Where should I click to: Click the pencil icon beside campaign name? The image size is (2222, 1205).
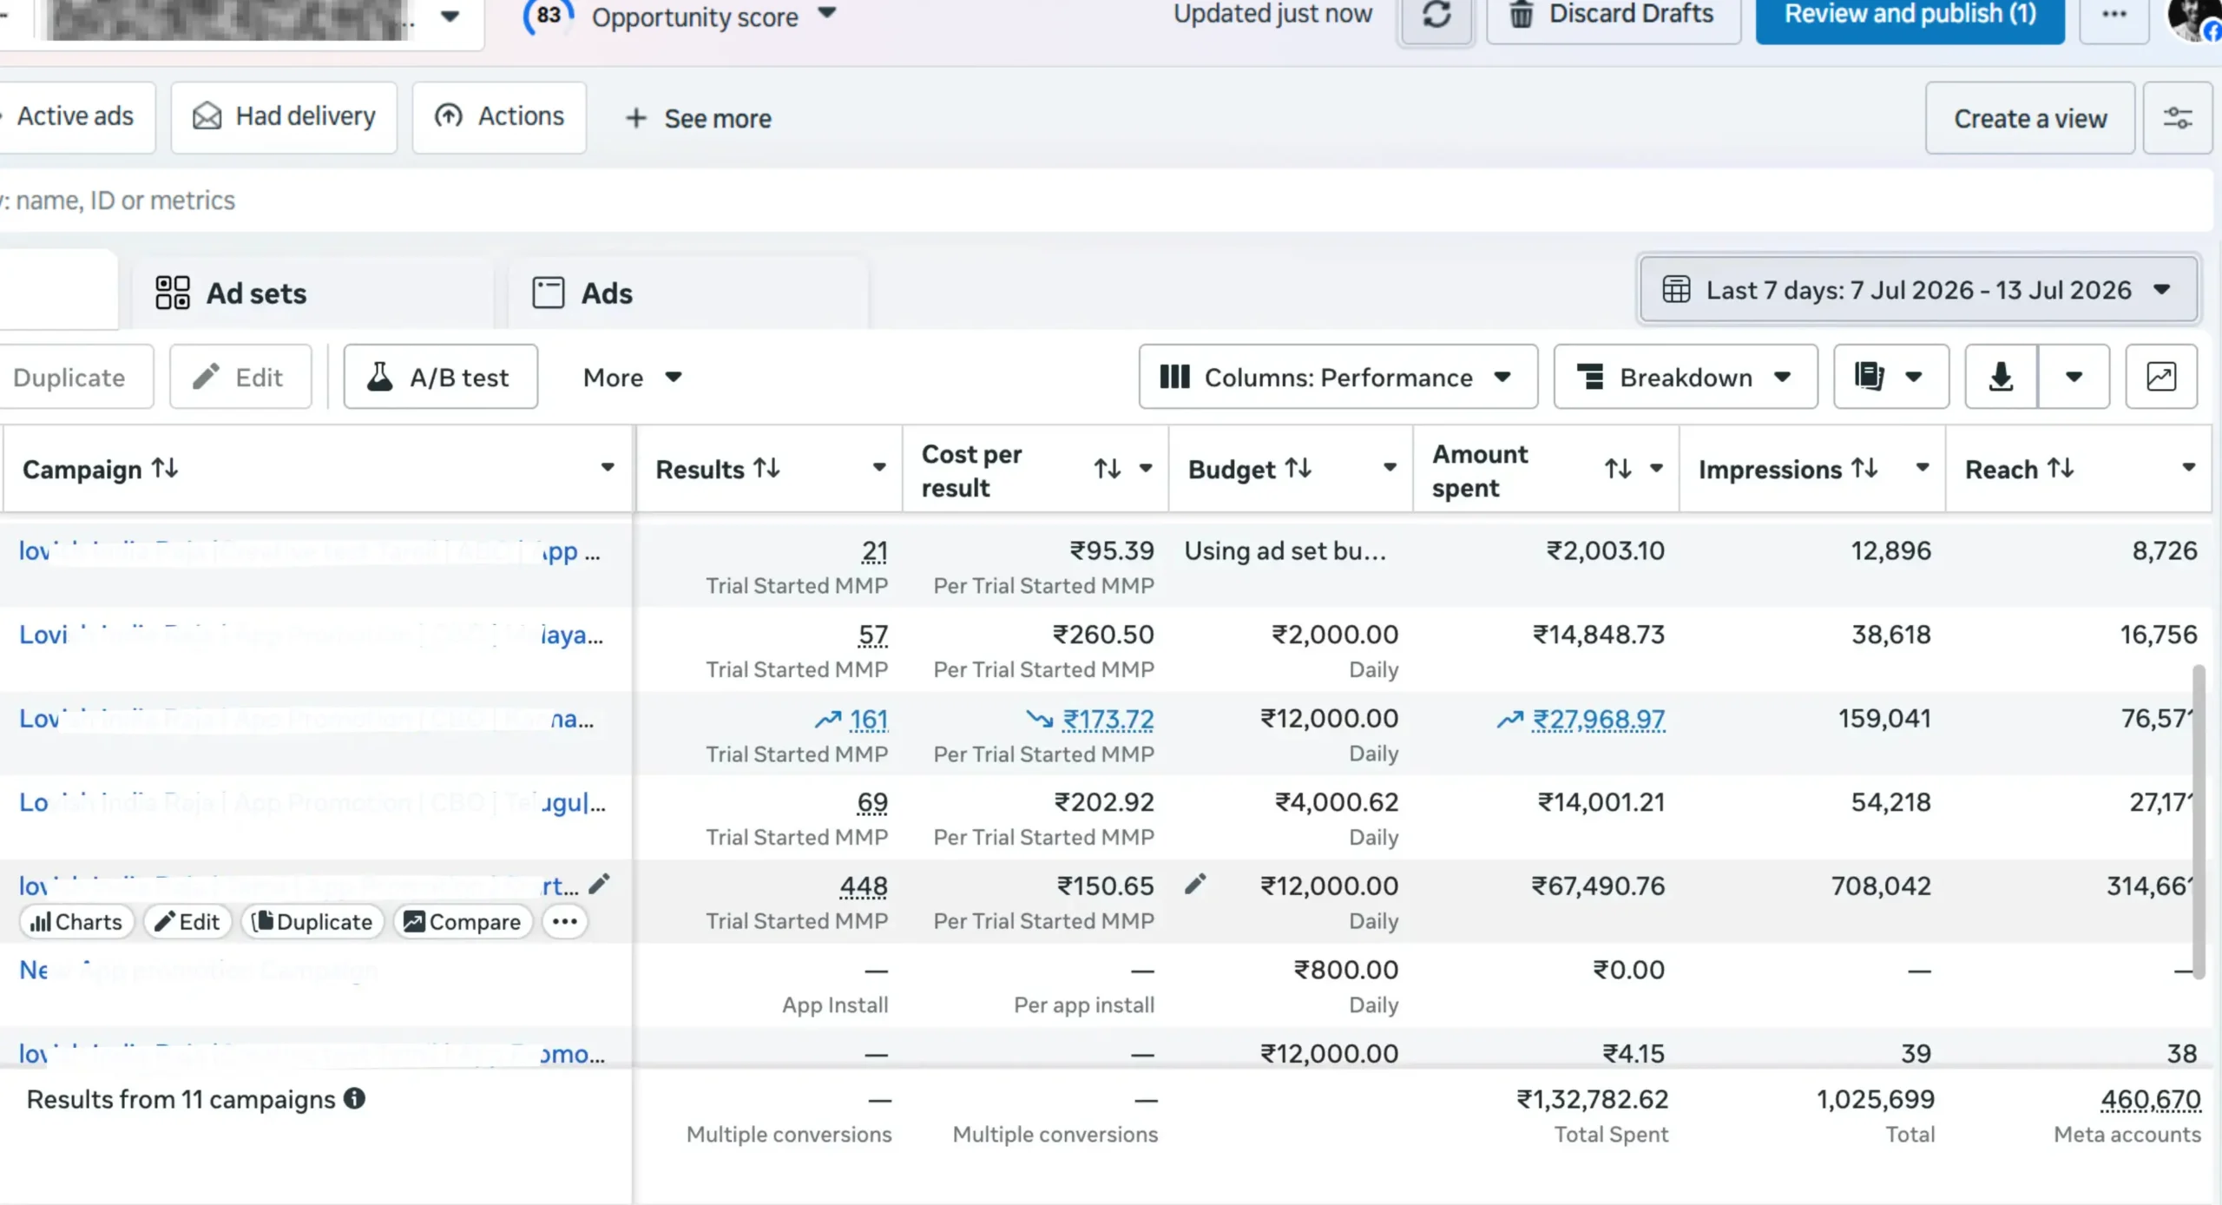[599, 885]
